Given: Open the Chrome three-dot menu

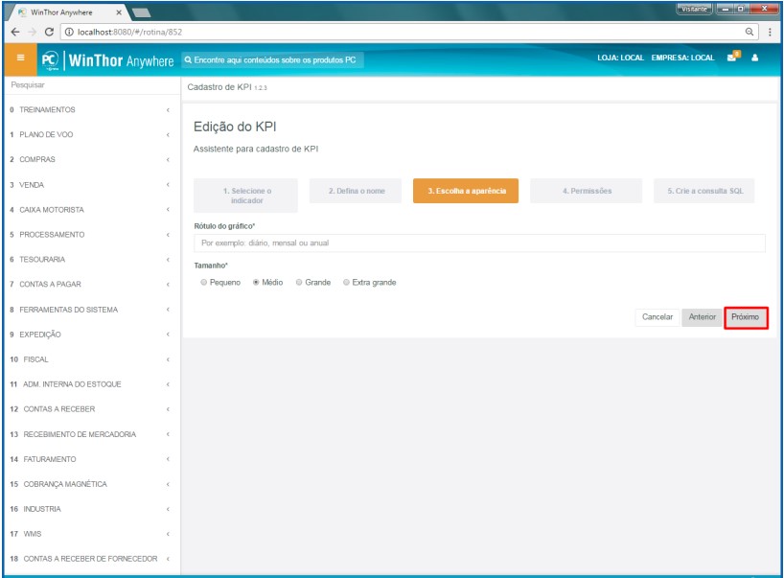Looking at the screenshot, I should point(770,32).
